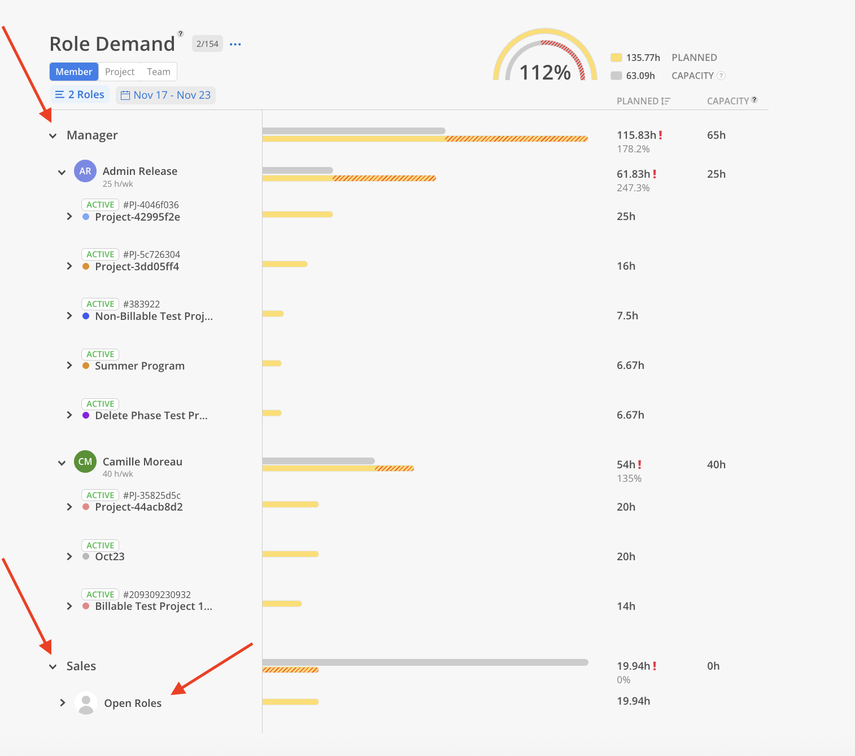The width and height of the screenshot is (855, 756).
Task: Collapse the Sales role group
Action: coord(53,666)
